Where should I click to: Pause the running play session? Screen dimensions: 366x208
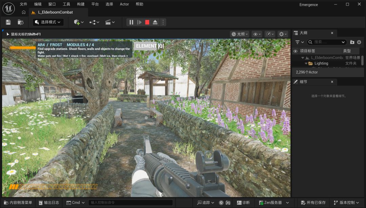click(131, 22)
